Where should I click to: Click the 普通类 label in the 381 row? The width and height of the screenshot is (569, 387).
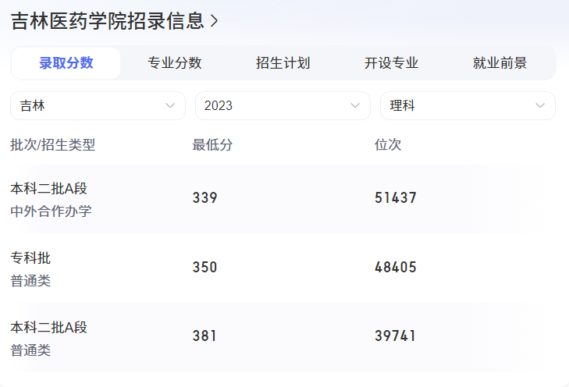pyautogui.click(x=30, y=350)
